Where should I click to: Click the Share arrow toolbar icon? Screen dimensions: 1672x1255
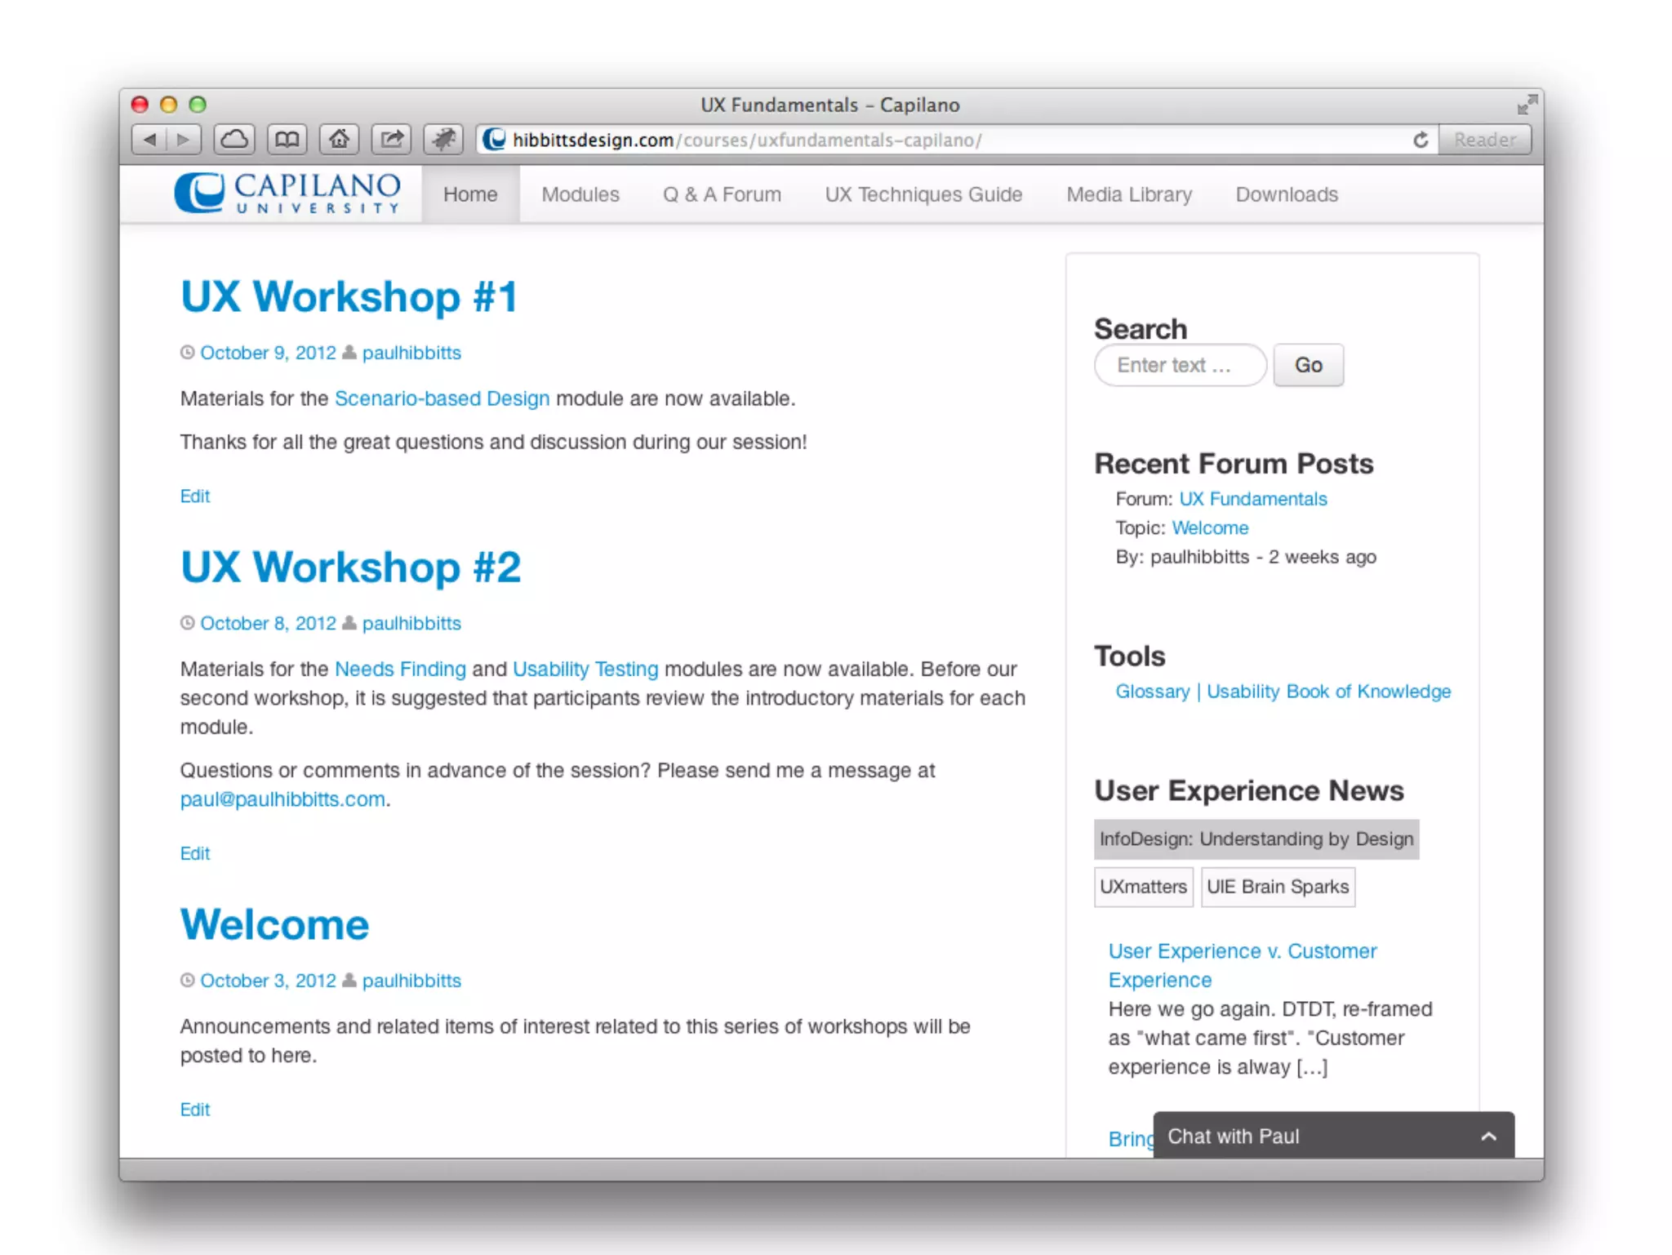pyautogui.click(x=391, y=140)
